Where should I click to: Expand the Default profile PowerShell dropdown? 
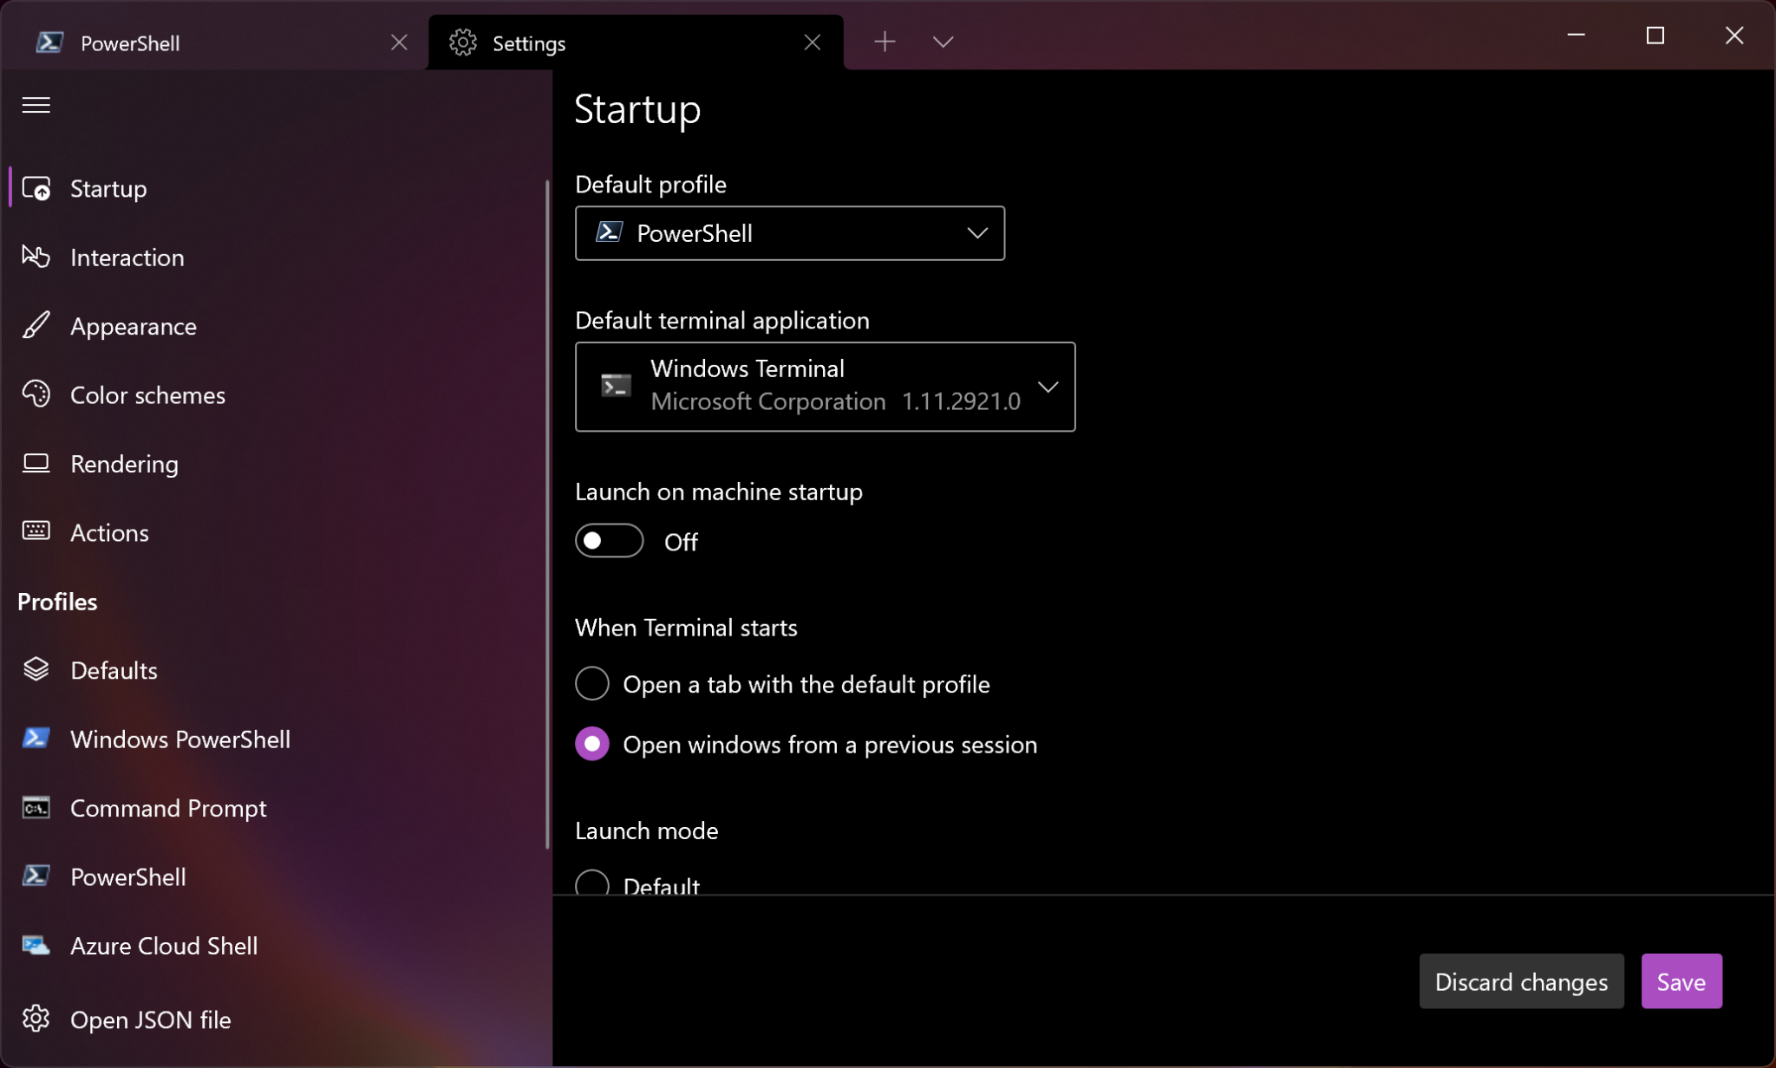(x=789, y=233)
